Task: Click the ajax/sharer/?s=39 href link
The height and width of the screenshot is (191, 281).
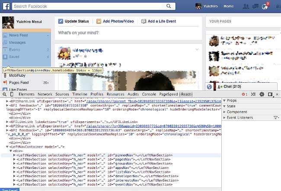Action: 154,126
